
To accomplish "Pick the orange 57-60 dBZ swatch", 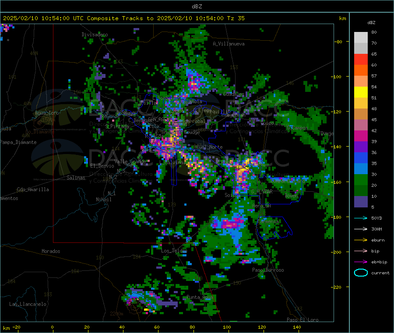I will point(361,70).
